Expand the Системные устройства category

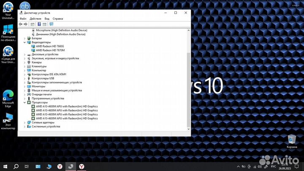24,127
